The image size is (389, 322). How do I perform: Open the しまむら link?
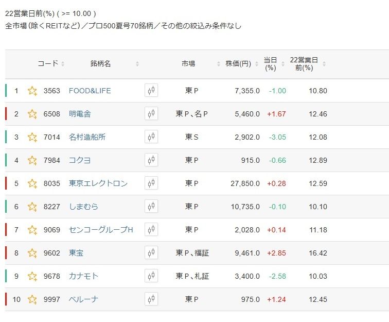pos(83,207)
